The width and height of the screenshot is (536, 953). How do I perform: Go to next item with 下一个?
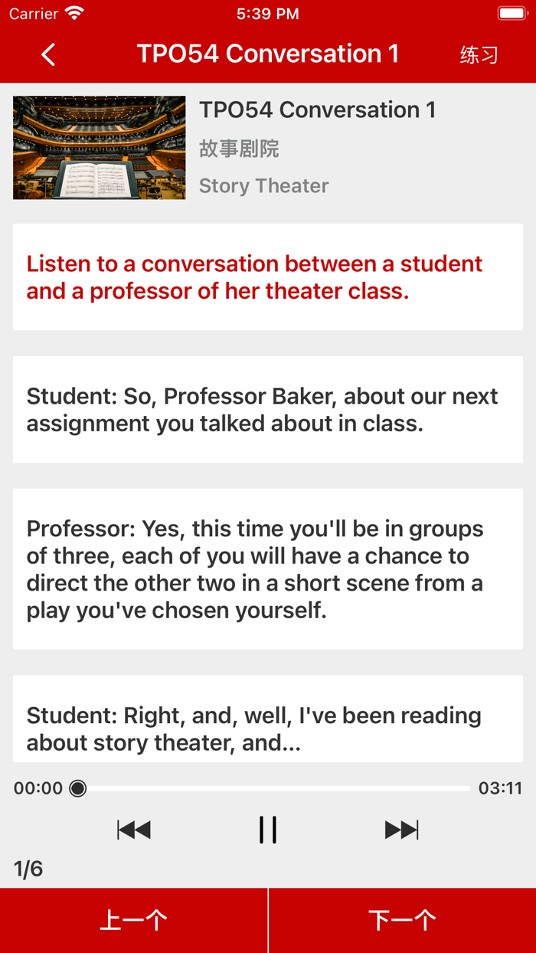click(402, 920)
